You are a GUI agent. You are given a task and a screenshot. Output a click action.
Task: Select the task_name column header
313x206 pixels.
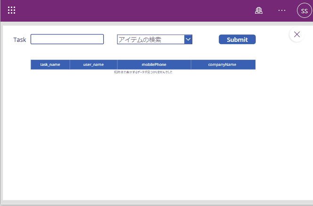(50, 64)
